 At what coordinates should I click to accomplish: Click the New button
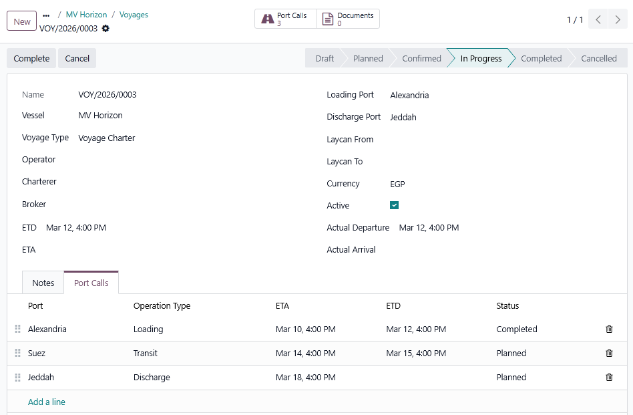pyautogui.click(x=21, y=21)
